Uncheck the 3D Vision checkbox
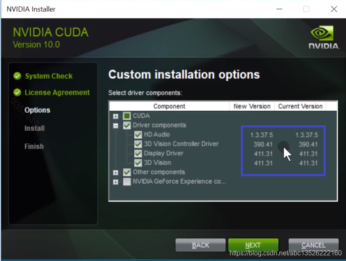This screenshot has height=261, width=346. pos(138,163)
